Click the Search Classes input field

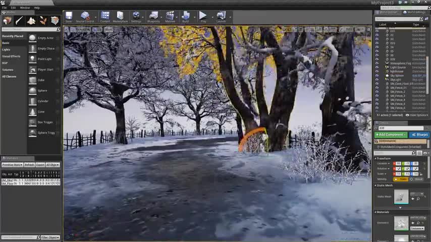pyautogui.click(x=31, y=29)
